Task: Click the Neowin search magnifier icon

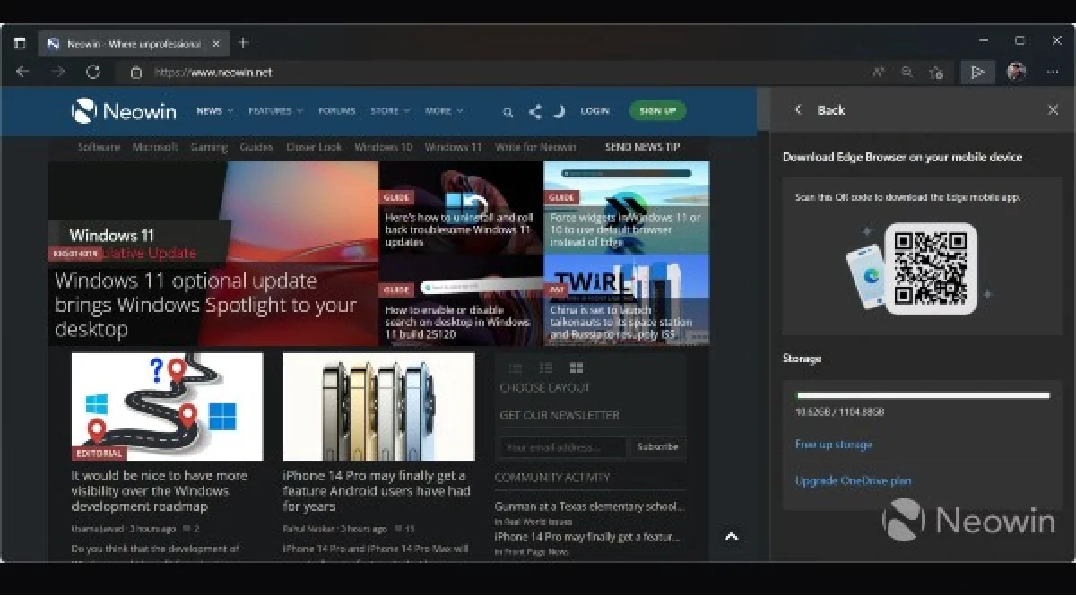Action: pos(508,112)
